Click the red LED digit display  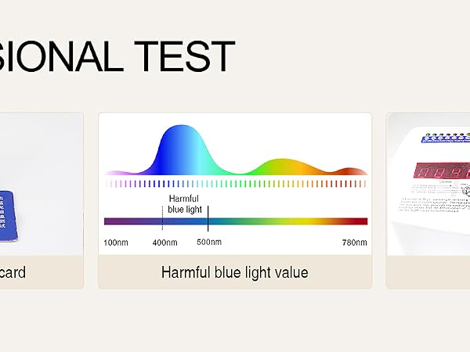click(x=442, y=171)
